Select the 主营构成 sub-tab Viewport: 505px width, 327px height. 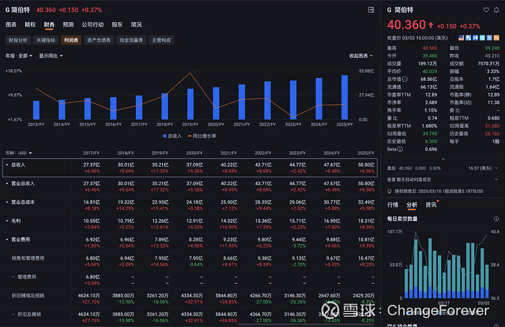[x=162, y=40]
